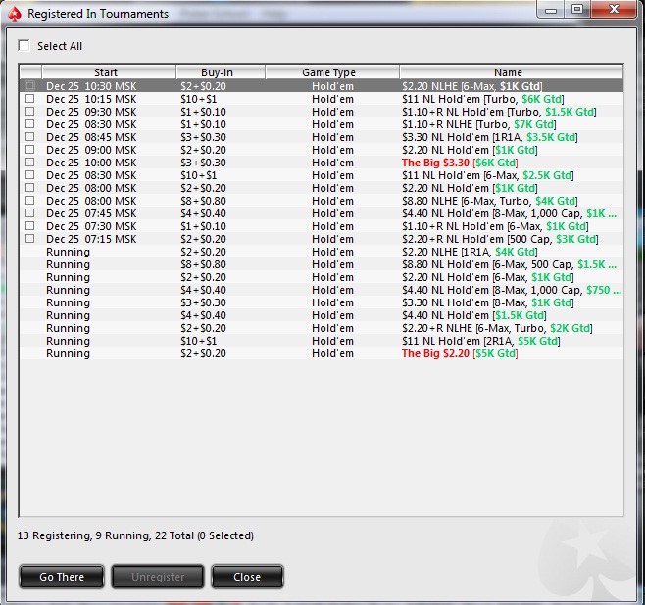Close window with the title bar X
645x605 pixels.
click(614, 9)
